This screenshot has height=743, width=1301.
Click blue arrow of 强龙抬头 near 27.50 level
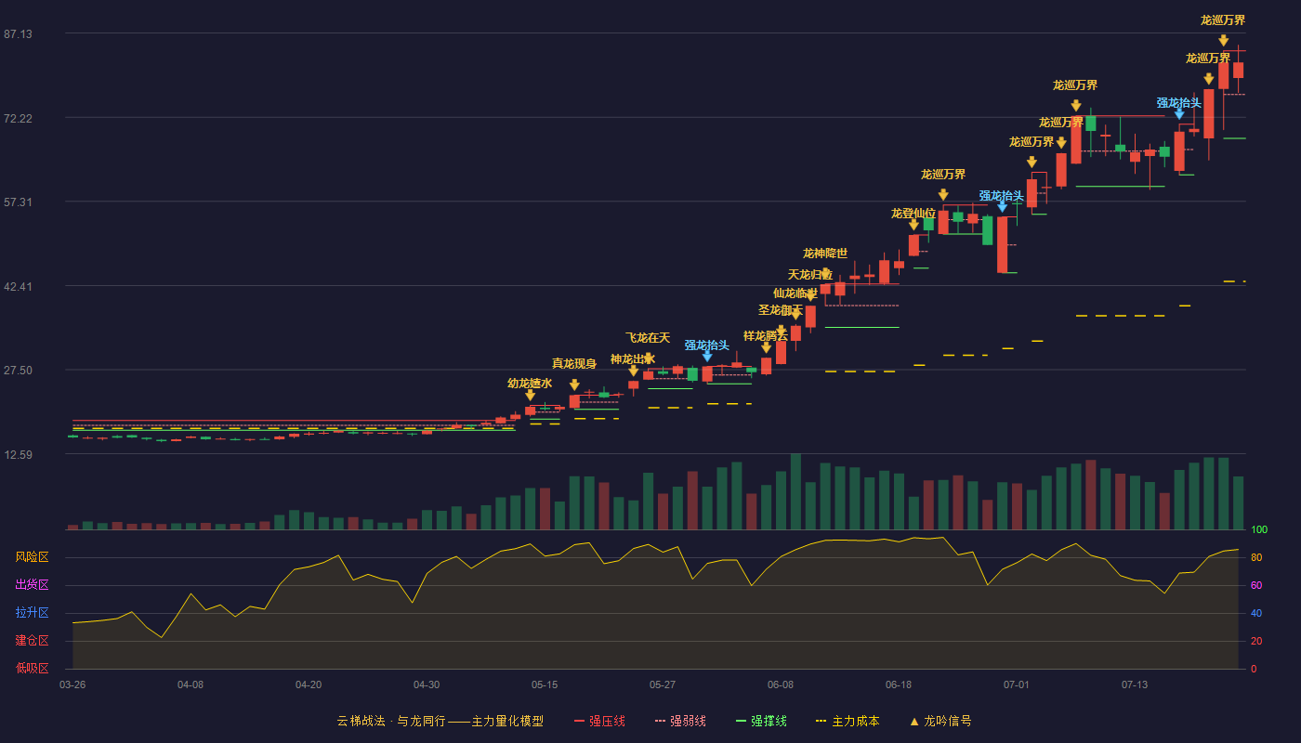click(x=707, y=357)
